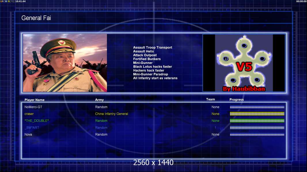
Task: Select player name _SM*ART
Action: [32, 128]
